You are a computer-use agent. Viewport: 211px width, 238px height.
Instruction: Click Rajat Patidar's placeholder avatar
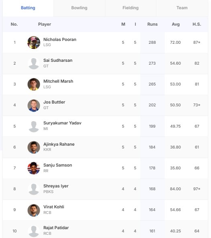(34, 231)
